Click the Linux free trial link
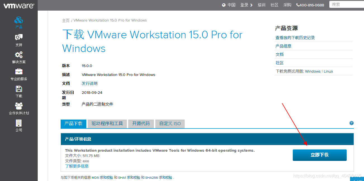The width and height of the screenshot is (364, 181). point(329,71)
